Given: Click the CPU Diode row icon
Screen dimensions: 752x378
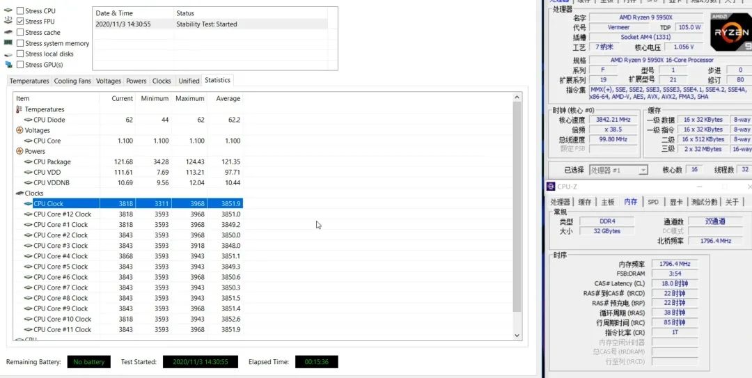Looking at the screenshot, I should [x=29, y=120].
